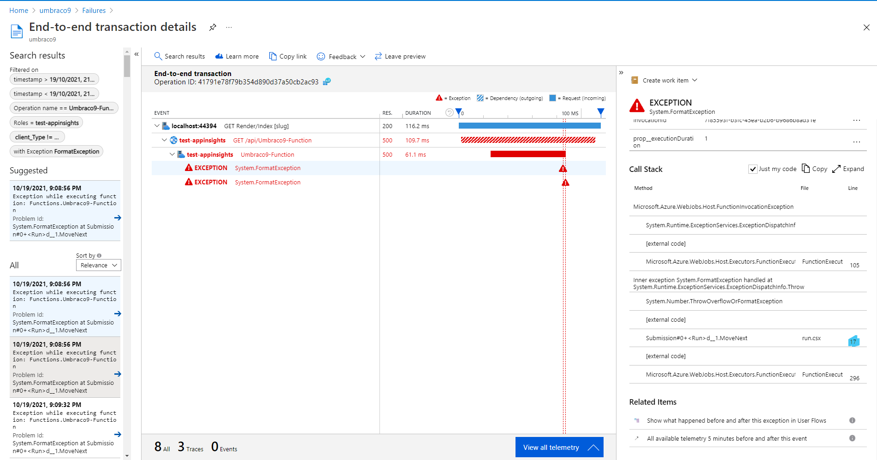Click info icon beside User Flows item
The image size is (877, 460).
click(852, 420)
